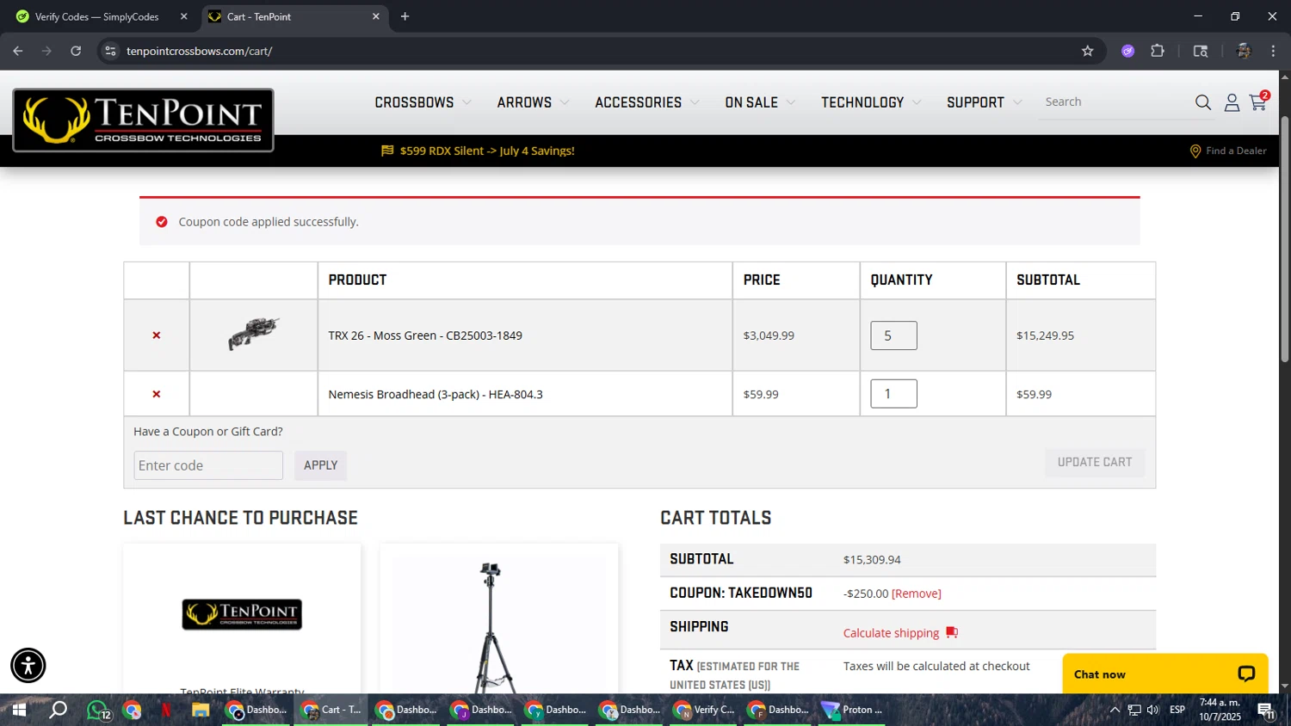View site information icon in address bar
This screenshot has width=1291, height=726.
click(x=110, y=51)
